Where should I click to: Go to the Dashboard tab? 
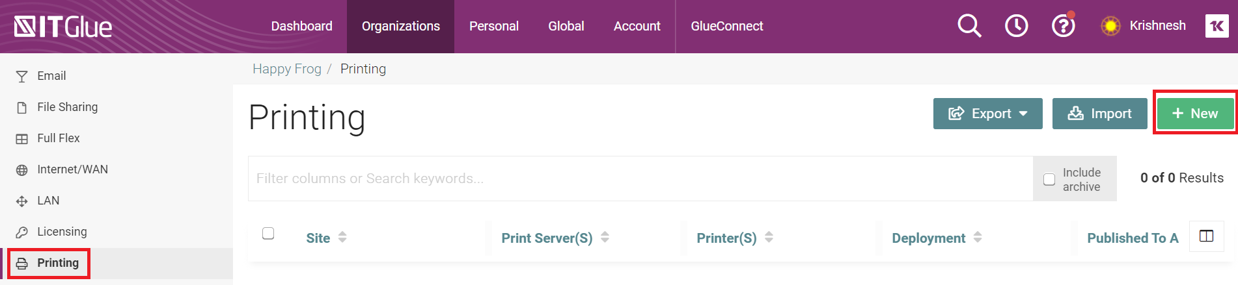301,26
